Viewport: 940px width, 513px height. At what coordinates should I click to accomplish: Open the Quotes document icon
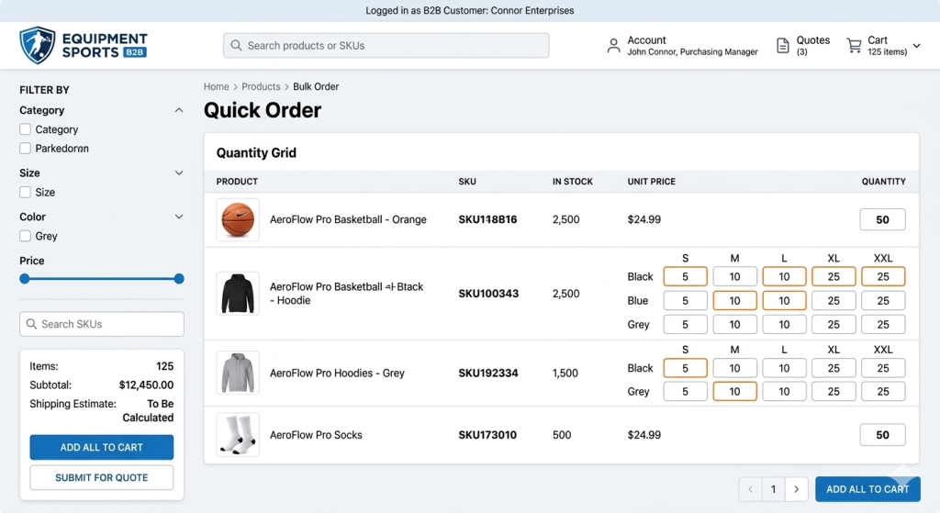(x=783, y=46)
